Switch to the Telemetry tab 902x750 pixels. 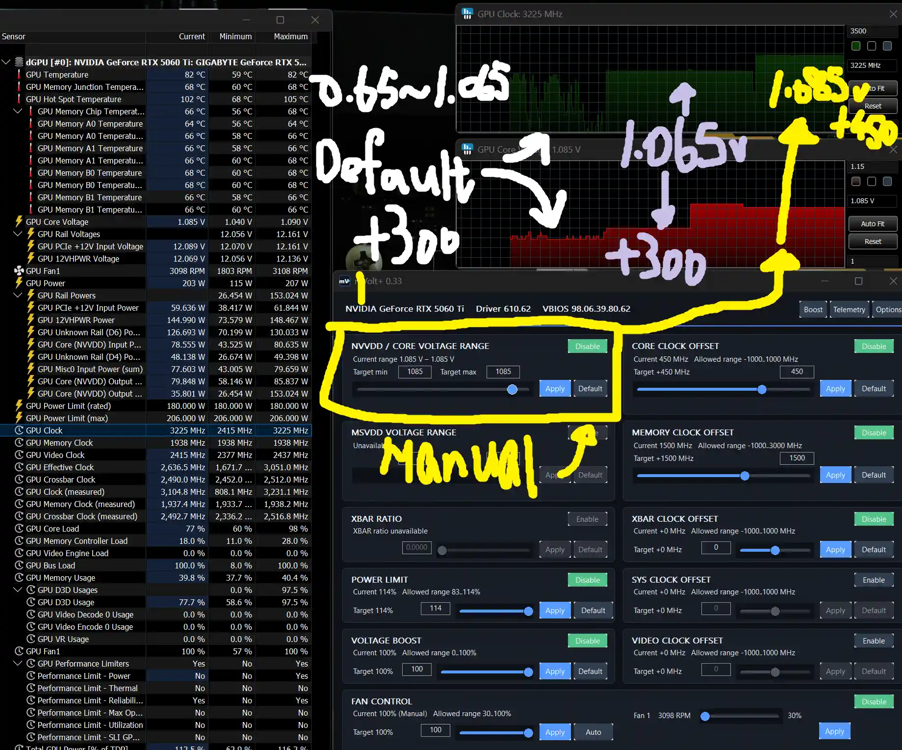point(849,310)
